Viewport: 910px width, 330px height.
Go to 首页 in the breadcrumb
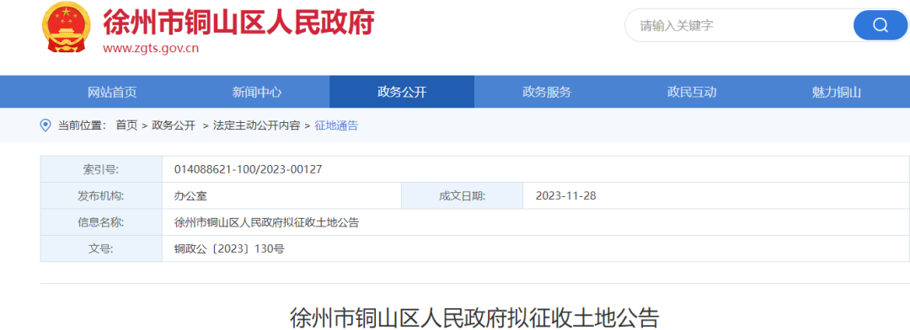click(126, 125)
